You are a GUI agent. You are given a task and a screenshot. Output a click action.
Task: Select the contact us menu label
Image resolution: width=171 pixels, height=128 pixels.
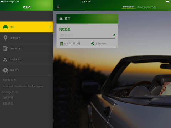click(x=14, y=70)
